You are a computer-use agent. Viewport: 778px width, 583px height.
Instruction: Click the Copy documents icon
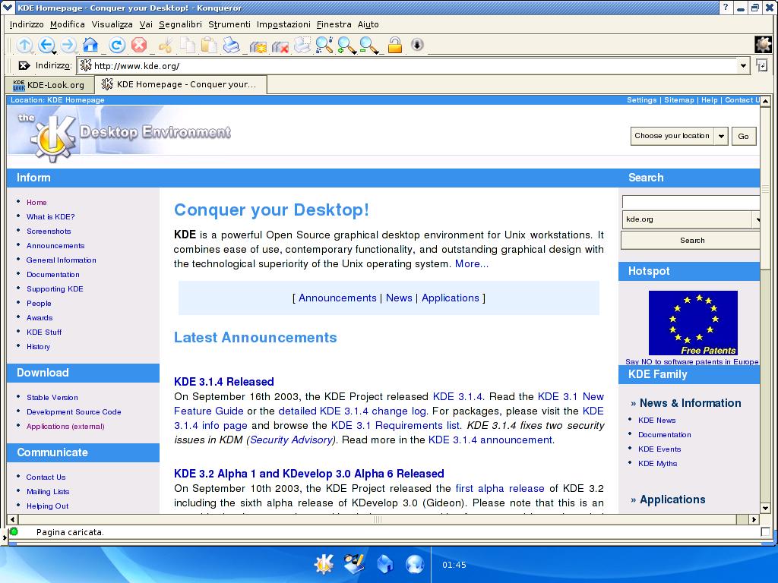[188, 45]
